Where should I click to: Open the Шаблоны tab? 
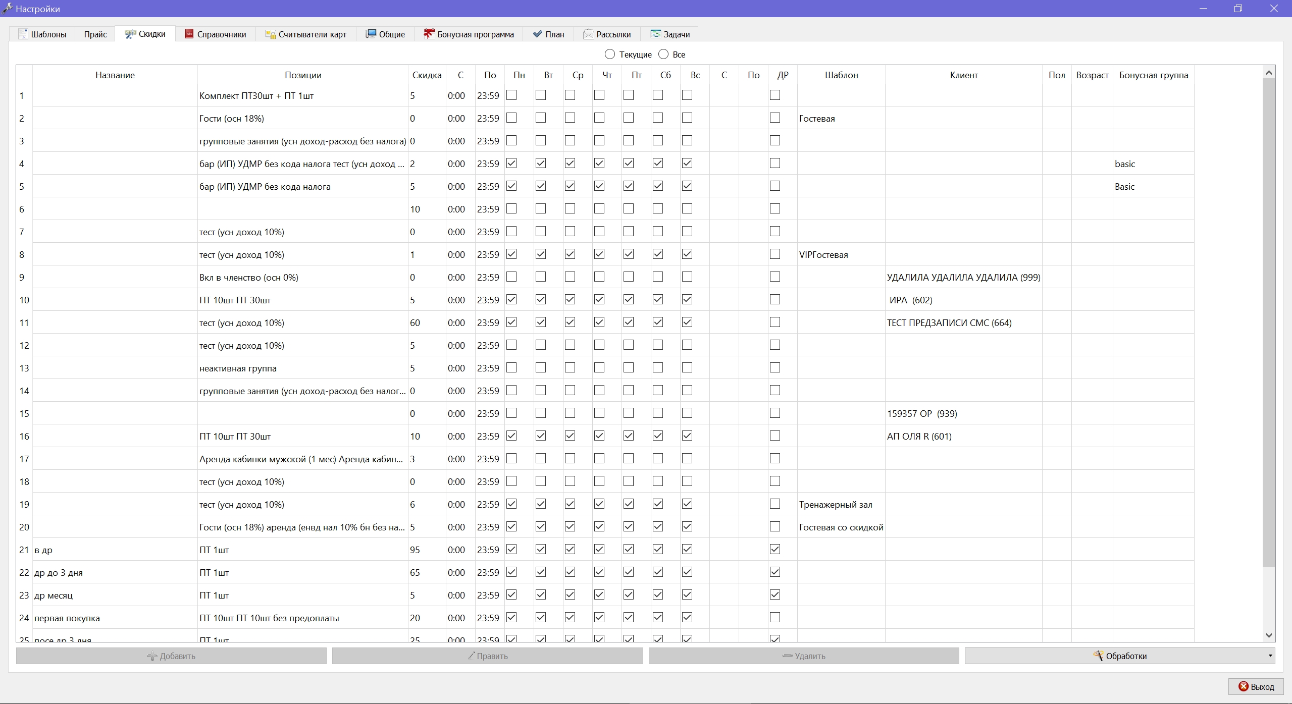pyautogui.click(x=42, y=34)
